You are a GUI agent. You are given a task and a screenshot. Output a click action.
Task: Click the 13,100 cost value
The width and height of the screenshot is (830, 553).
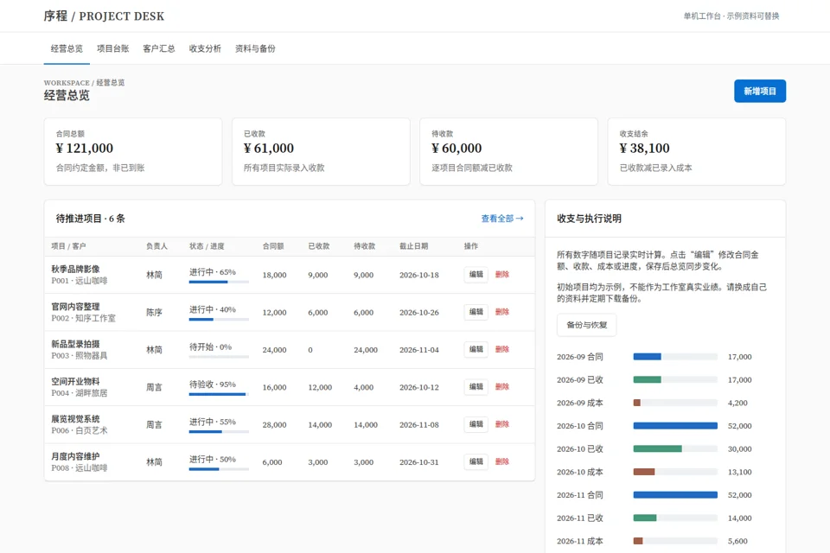coord(739,472)
